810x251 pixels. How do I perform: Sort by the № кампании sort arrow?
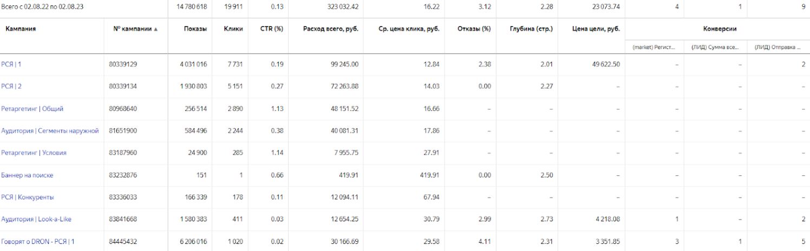(x=156, y=29)
